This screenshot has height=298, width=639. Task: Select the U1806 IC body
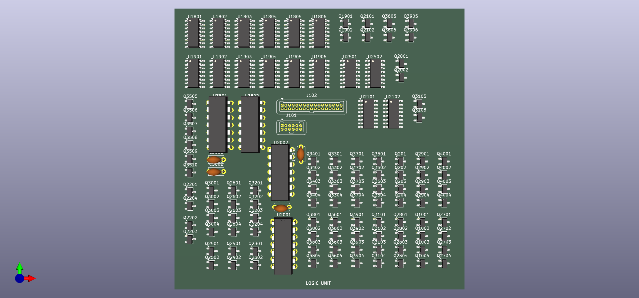[319, 33]
